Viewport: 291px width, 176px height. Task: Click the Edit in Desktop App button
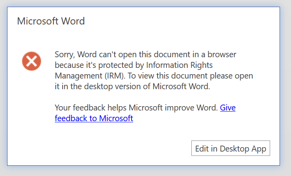[231, 148]
